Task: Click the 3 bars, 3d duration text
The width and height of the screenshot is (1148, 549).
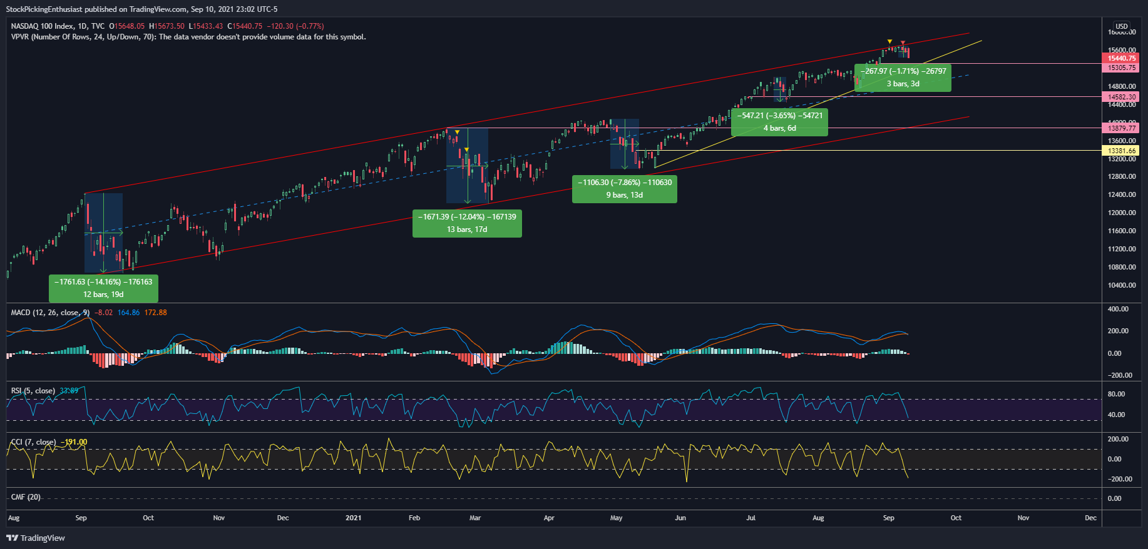Action: click(903, 84)
